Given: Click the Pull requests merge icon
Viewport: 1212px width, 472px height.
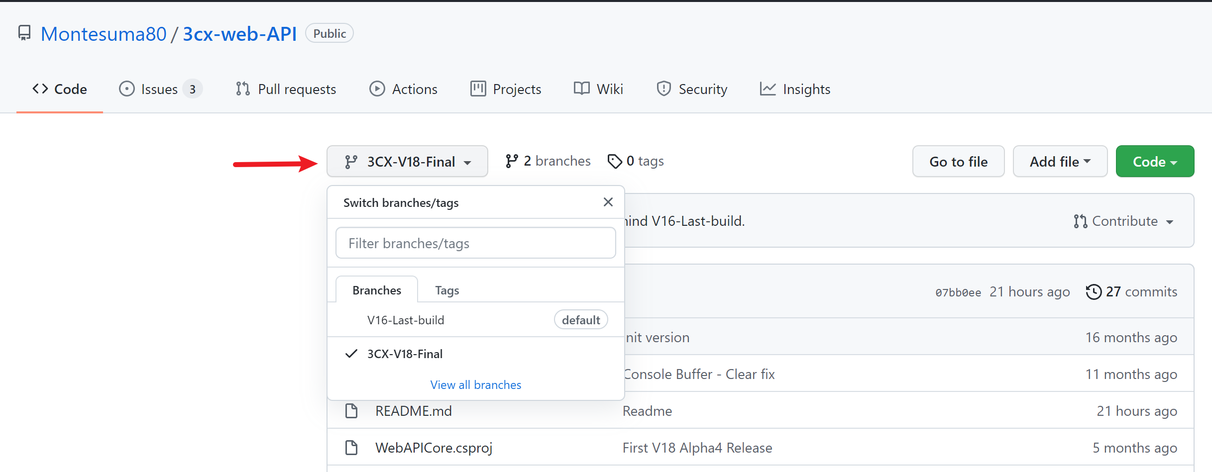Looking at the screenshot, I should [243, 89].
